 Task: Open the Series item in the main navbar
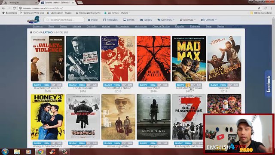pyautogui.click(x=129, y=20)
